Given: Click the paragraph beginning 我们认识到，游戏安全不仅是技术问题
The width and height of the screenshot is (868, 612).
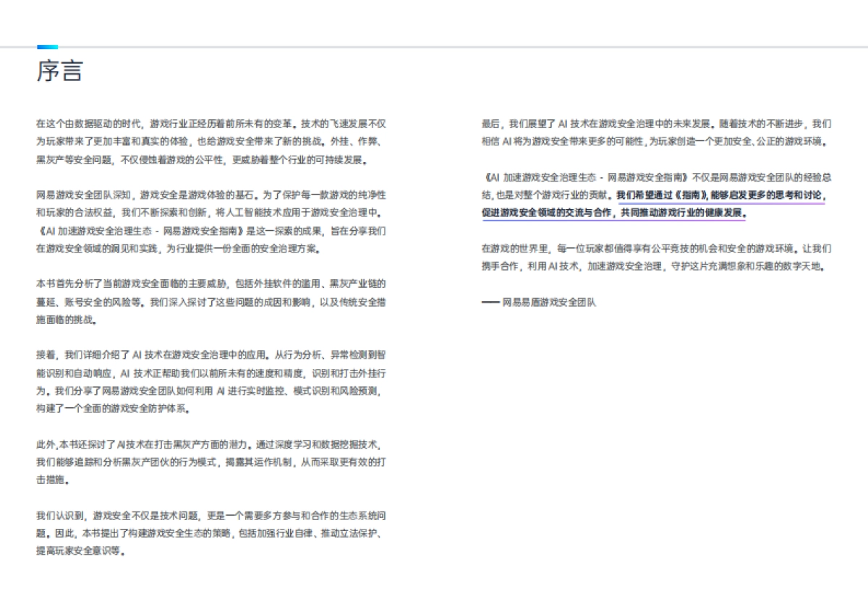Looking at the screenshot, I should tap(213, 534).
